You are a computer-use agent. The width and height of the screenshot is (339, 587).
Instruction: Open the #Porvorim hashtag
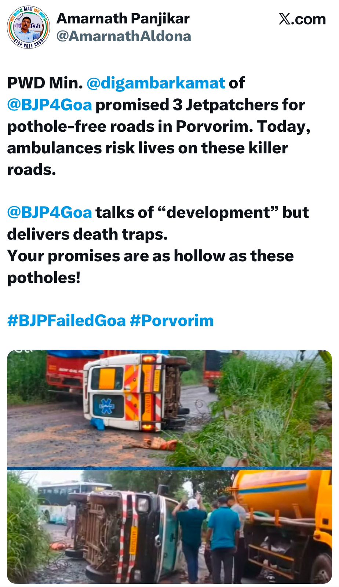[x=172, y=321]
